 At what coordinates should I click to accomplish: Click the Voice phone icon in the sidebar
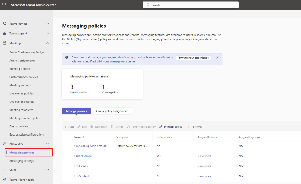click(4, 170)
